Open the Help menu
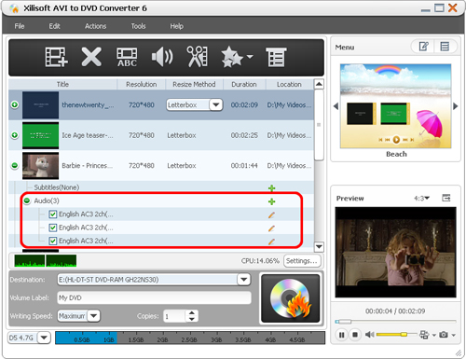Image resolution: width=466 pixels, height=359 pixels. [x=176, y=26]
